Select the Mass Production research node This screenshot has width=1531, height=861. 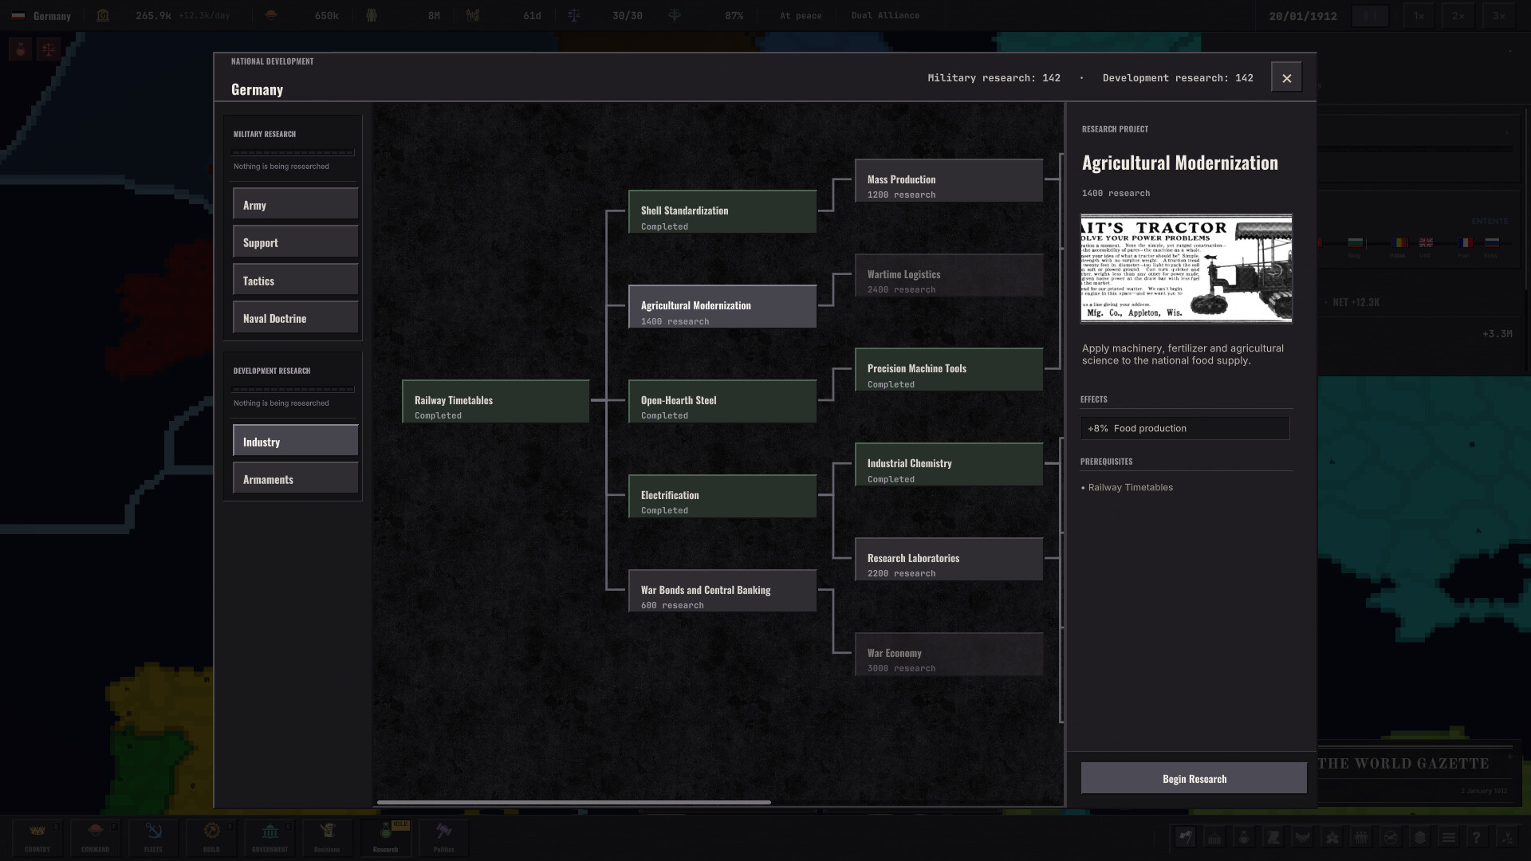pos(949,181)
